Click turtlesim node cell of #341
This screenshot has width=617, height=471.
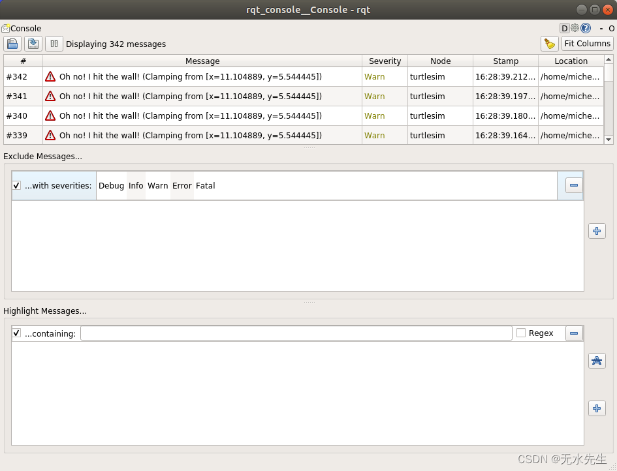pos(440,97)
